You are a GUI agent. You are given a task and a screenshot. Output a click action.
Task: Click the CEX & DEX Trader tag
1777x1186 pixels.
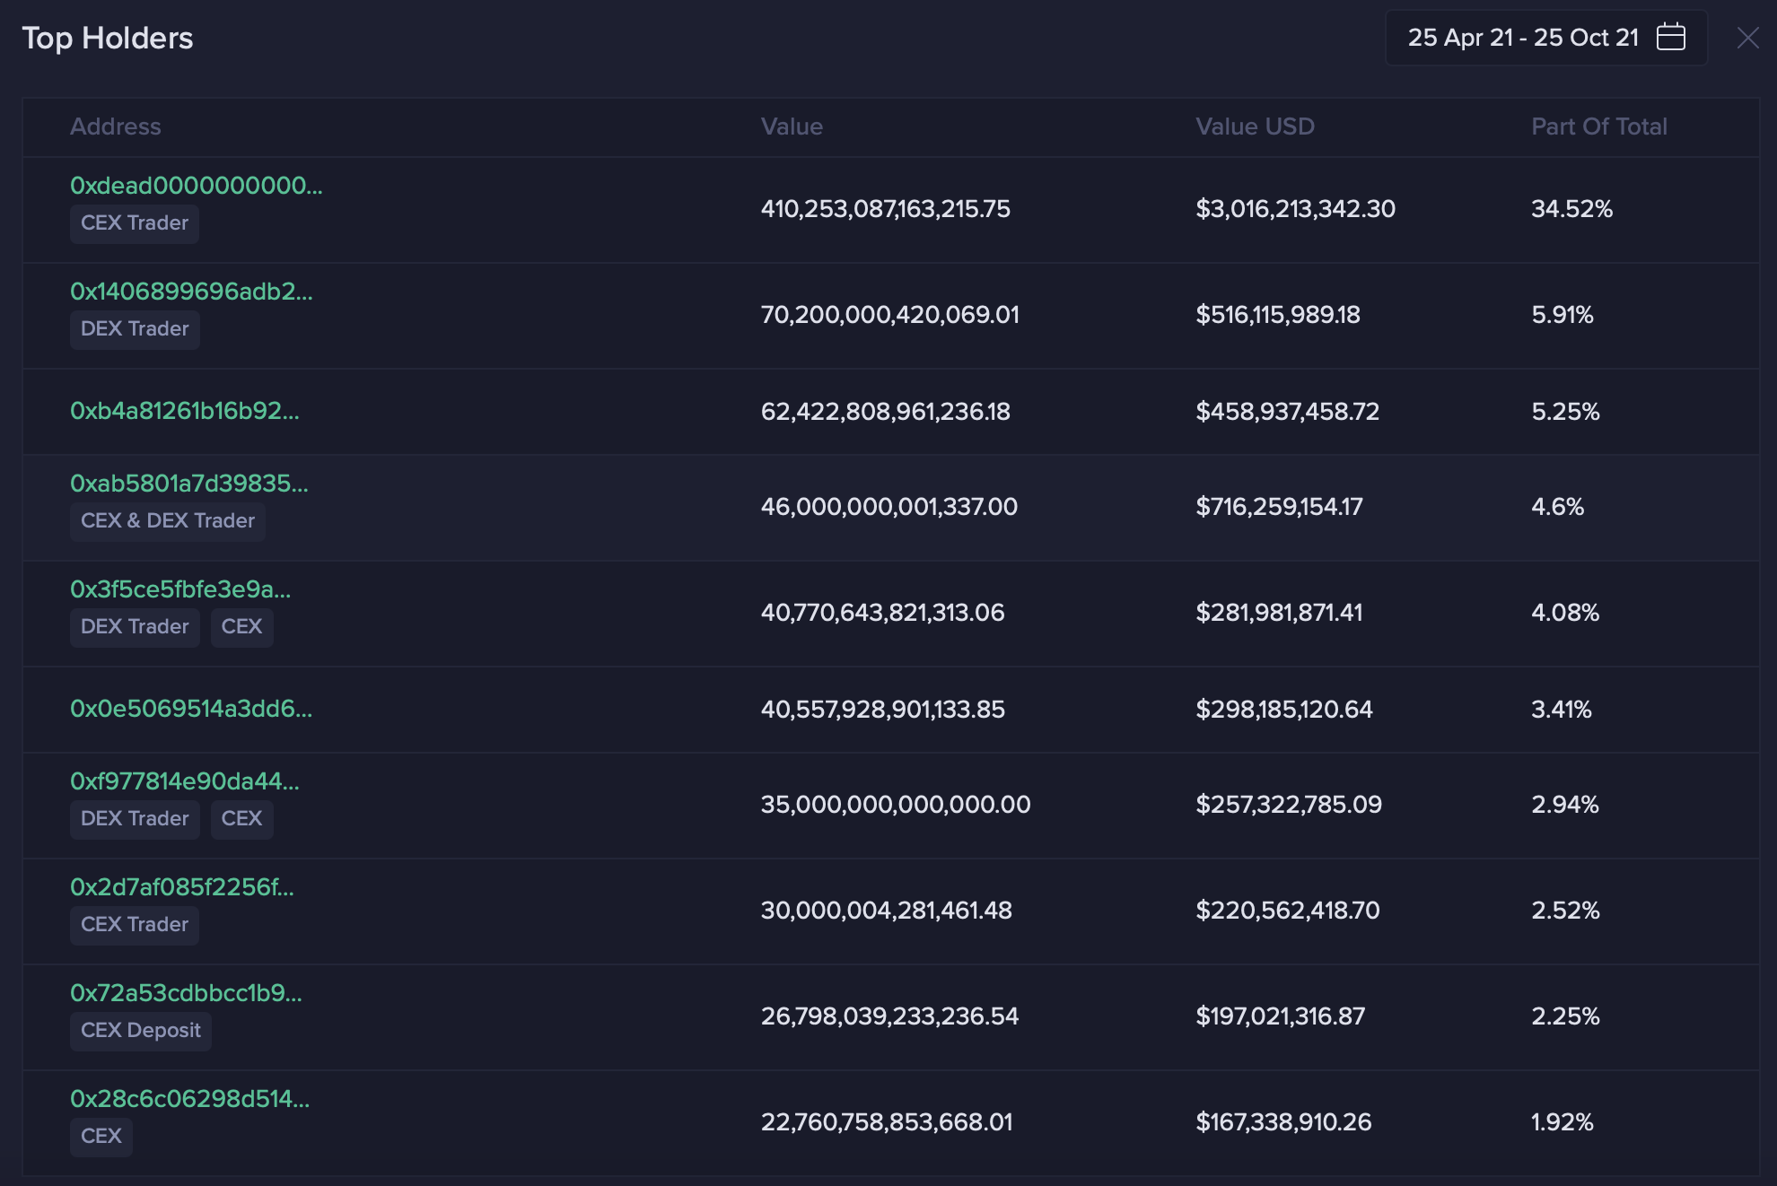[x=168, y=521]
